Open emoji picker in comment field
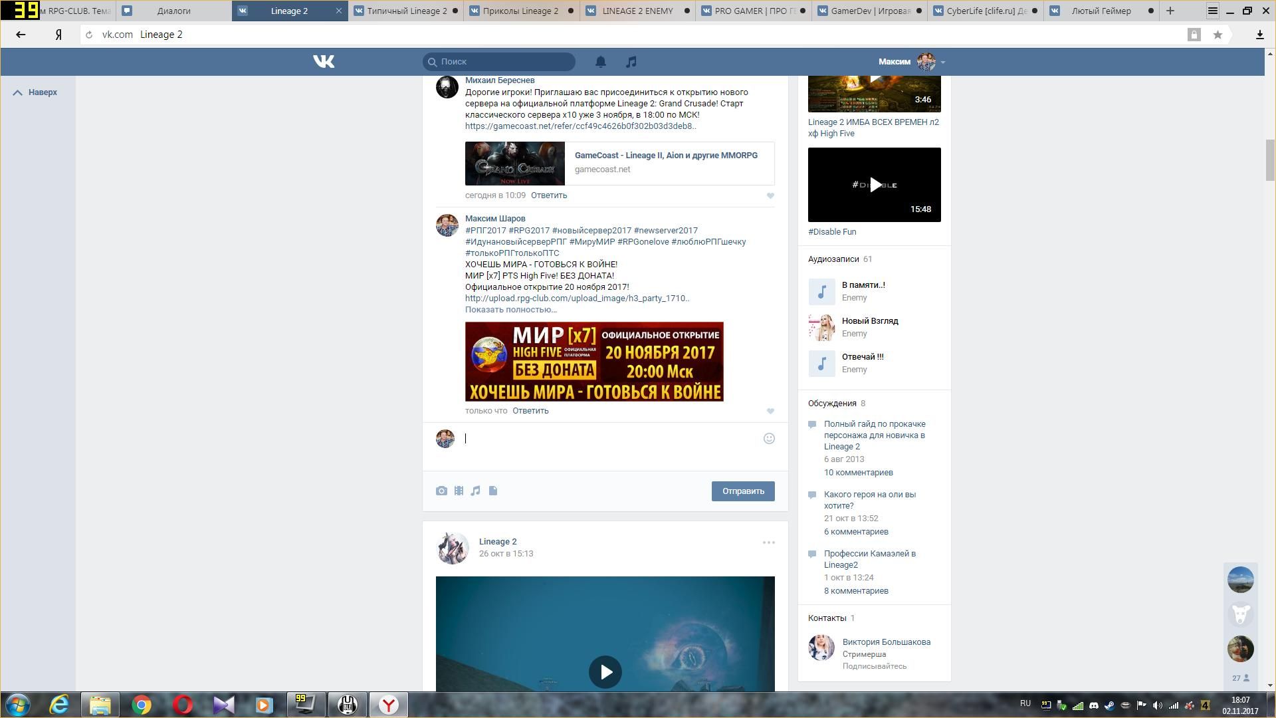1276x718 pixels. [x=769, y=439]
